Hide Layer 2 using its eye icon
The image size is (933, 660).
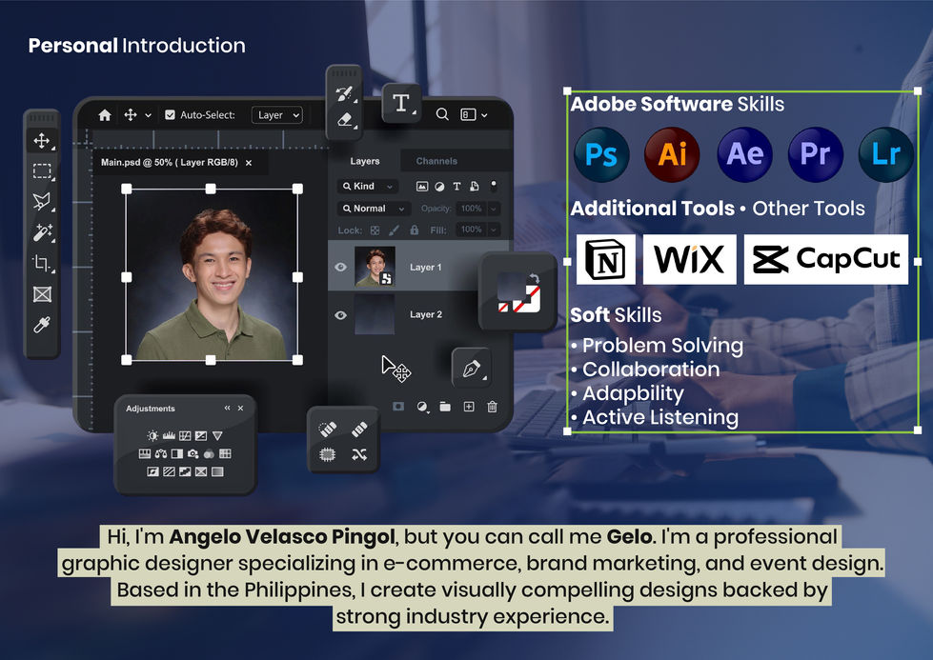(x=340, y=315)
